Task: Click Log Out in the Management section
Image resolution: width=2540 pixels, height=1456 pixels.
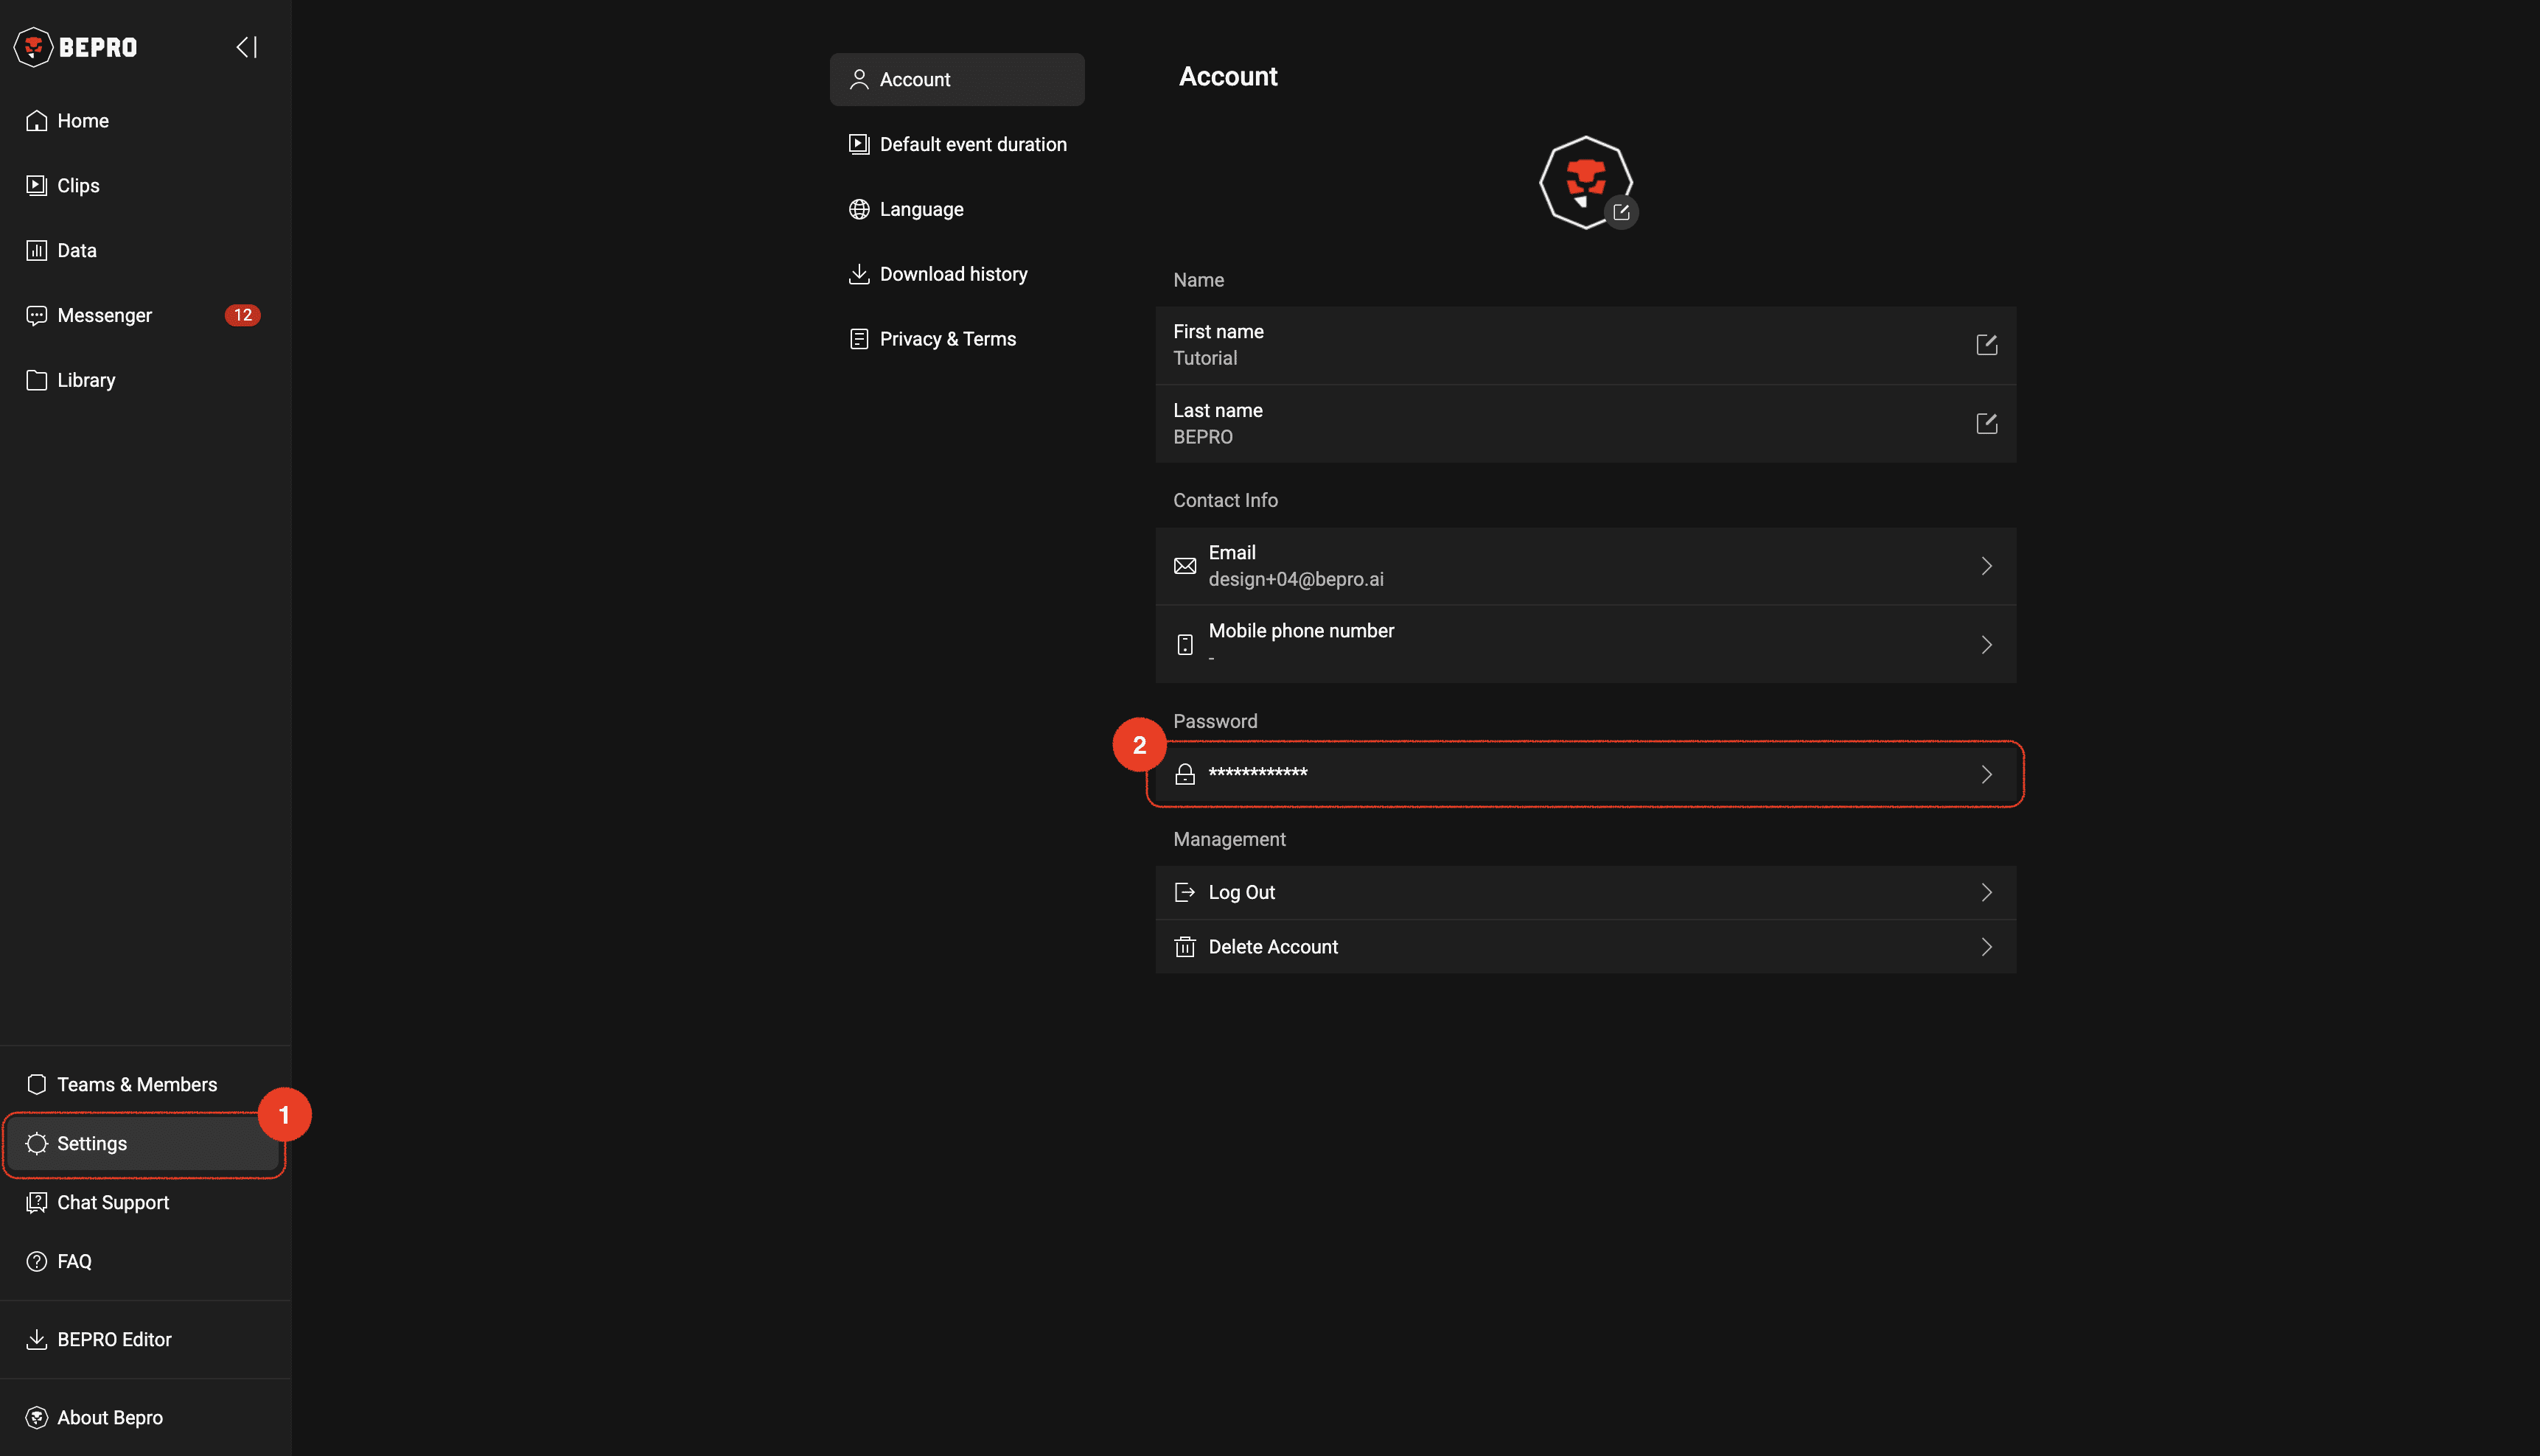Action: click(x=1241, y=892)
